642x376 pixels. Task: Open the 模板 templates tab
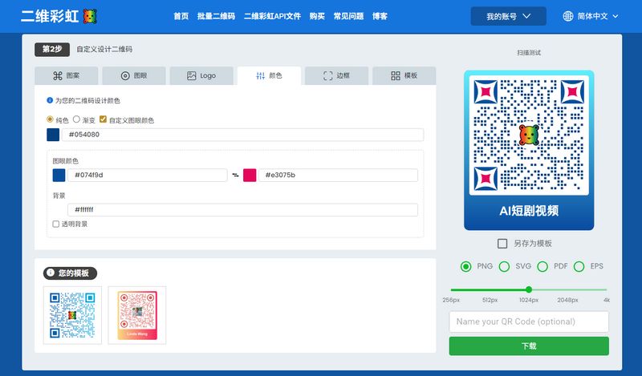404,76
